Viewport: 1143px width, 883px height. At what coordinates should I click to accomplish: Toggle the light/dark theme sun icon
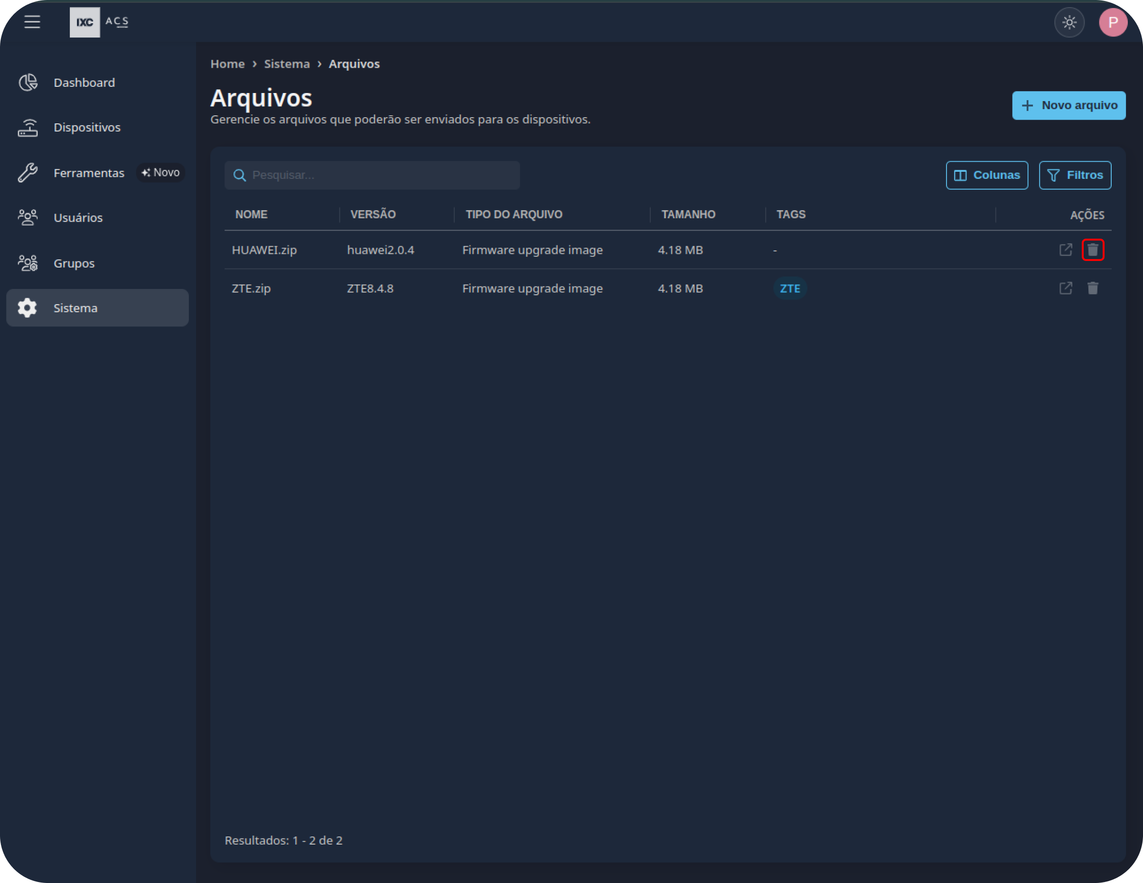coord(1069,22)
